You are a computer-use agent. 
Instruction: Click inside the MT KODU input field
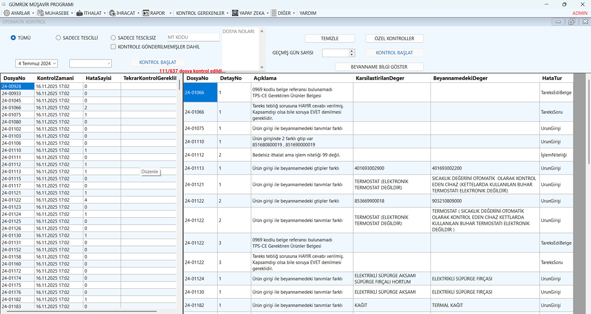pyautogui.click(x=193, y=38)
